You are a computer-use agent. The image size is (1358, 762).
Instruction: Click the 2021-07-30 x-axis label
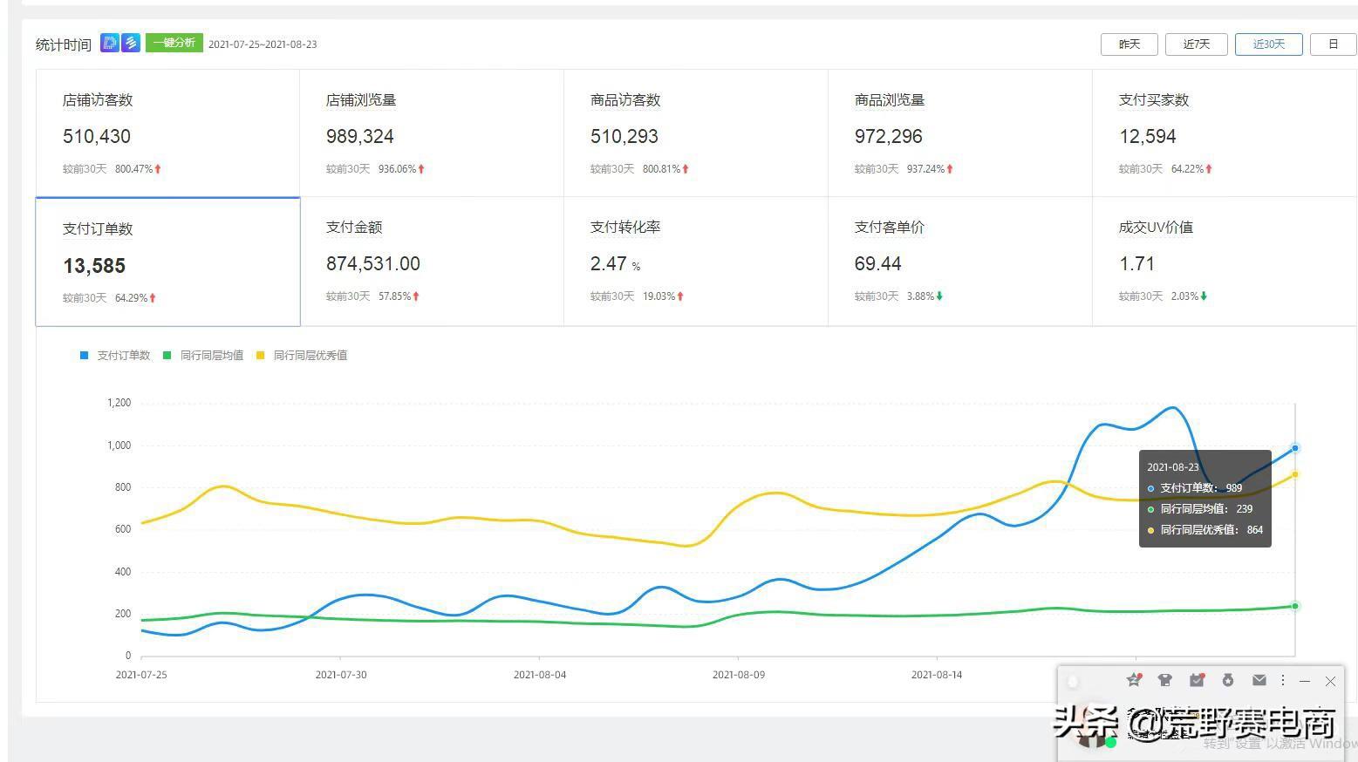(x=340, y=675)
